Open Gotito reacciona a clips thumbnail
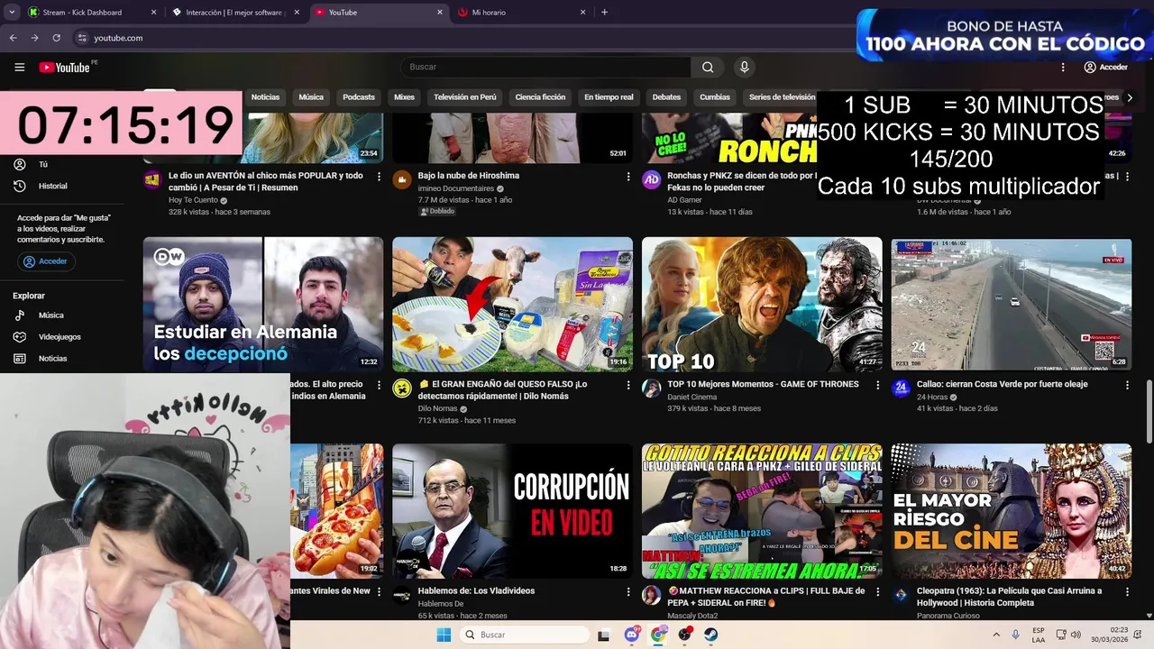 pyautogui.click(x=762, y=510)
